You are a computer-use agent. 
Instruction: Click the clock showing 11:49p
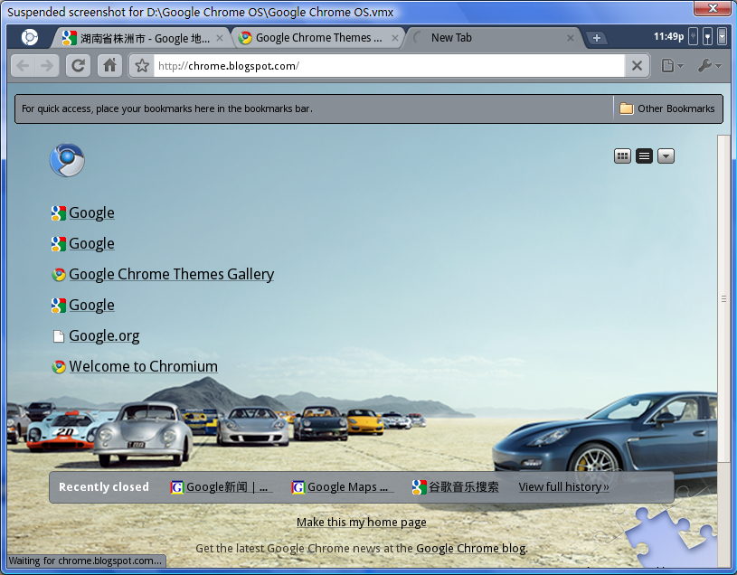tap(668, 37)
